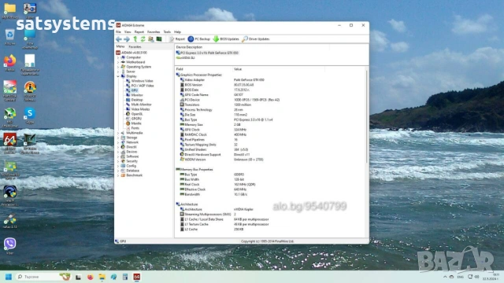
Task: Click the green Refresh toolbar icon
Action: point(143,39)
